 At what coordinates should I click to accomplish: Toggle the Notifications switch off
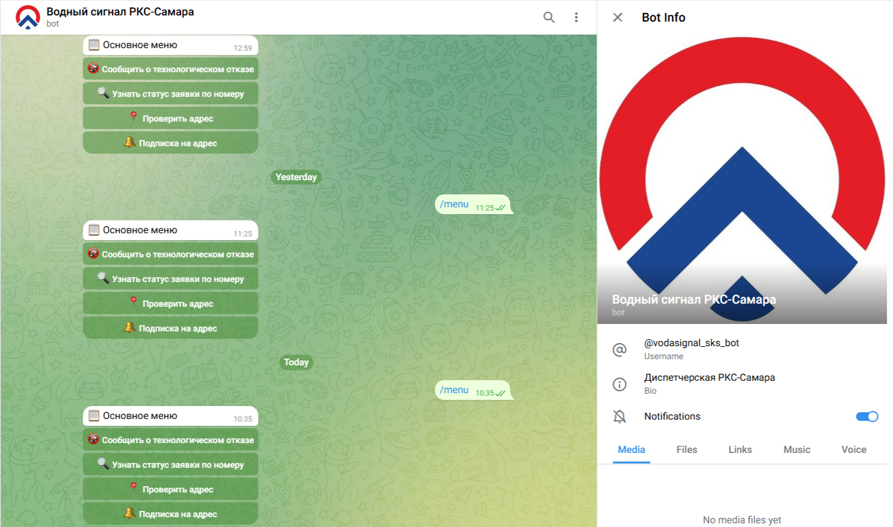866,417
